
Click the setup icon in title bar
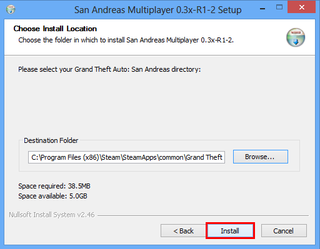(11, 9)
